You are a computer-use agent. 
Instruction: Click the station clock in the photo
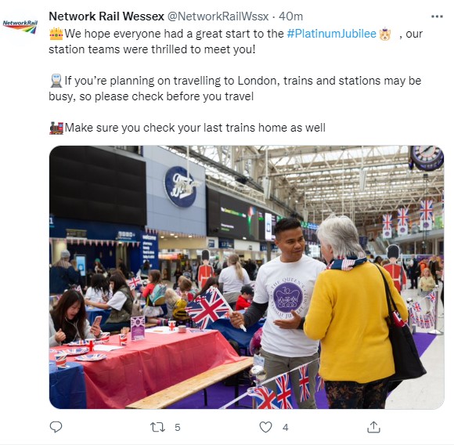click(x=426, y=158)
